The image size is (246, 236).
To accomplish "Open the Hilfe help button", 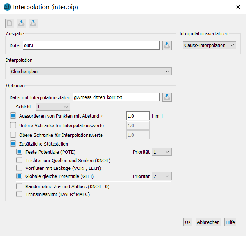I will (230, 222).
